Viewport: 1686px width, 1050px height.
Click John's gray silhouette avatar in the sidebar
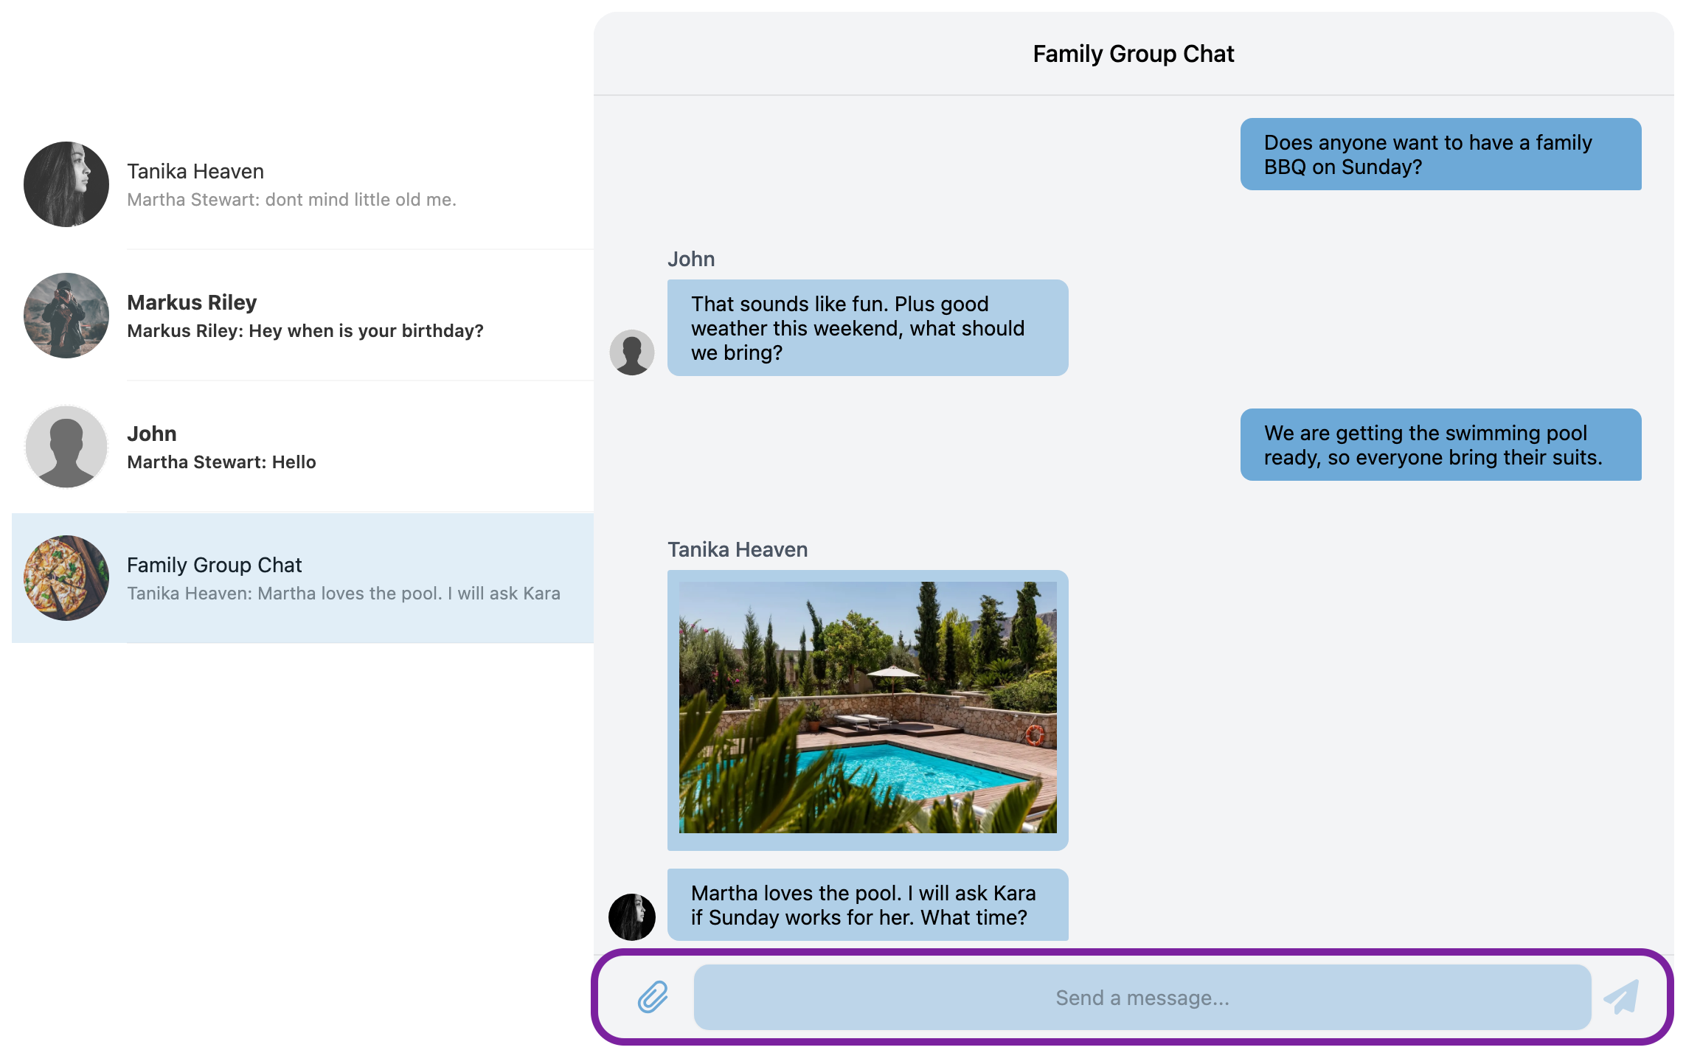click(66, 447)
